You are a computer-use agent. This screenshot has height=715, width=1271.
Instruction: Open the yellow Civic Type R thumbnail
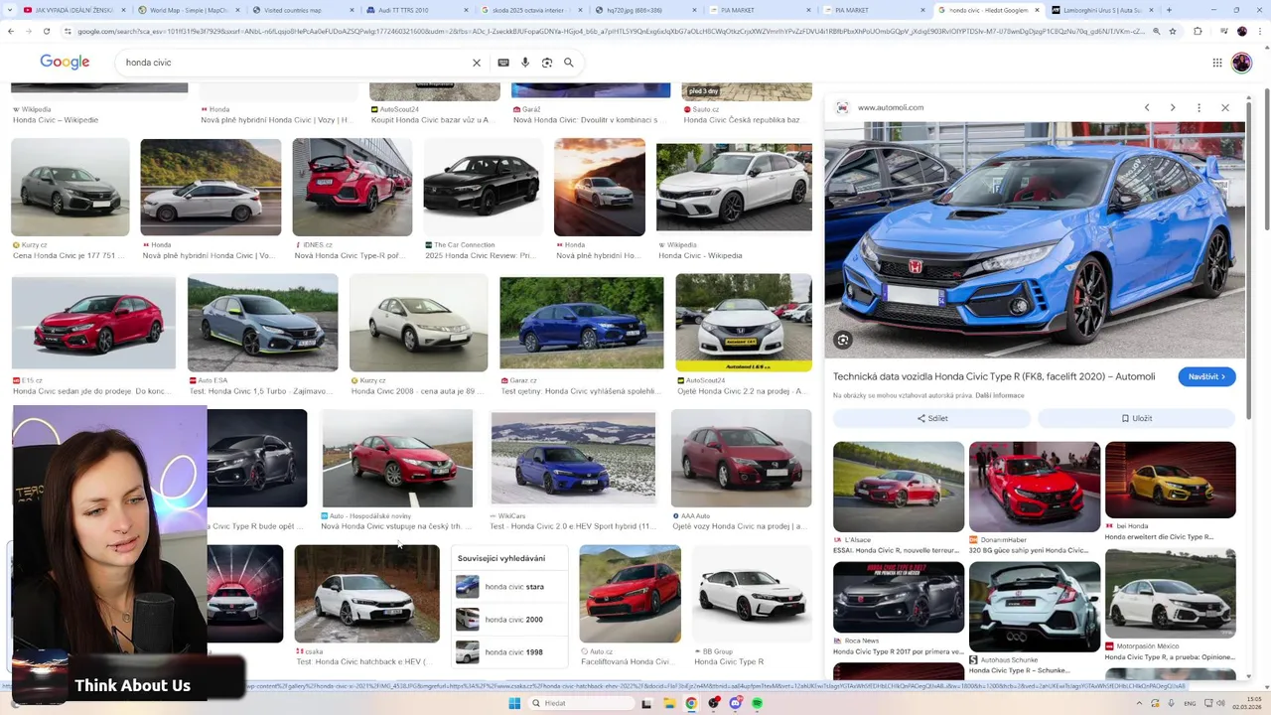coord(1171,480)
